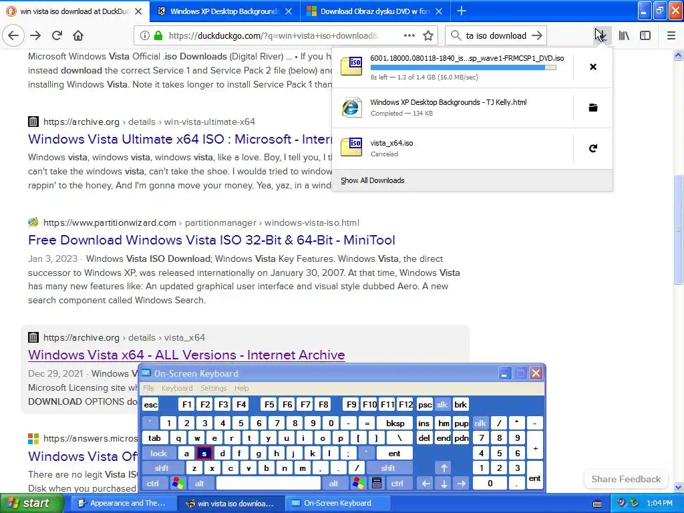Toggle the left alt key
This screenshot has height=513, width=684.
click(x=199, y=484)
